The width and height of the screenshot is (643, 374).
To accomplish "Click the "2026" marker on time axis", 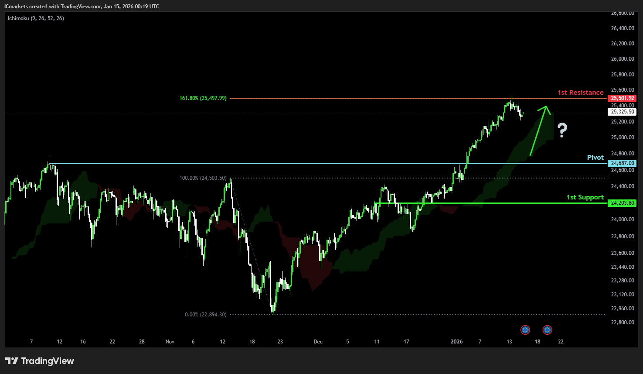I will click(456, 342).
